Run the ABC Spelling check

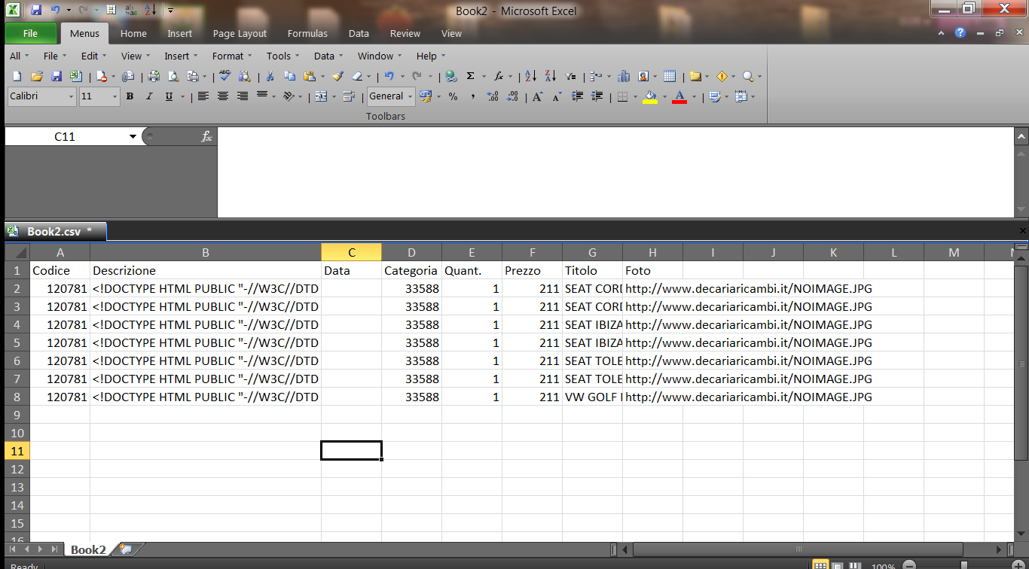pos(224,76)
